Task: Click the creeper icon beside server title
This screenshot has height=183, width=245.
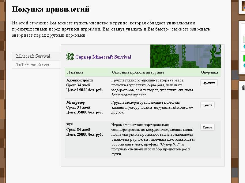Action: [70, 56]
